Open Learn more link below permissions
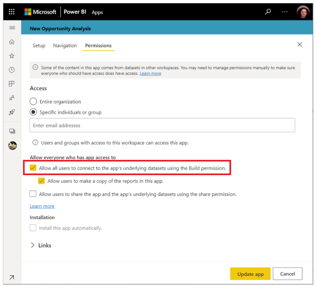Image resolution: width=316 pixels, height=287 pixels. click(x=42, y=206)
